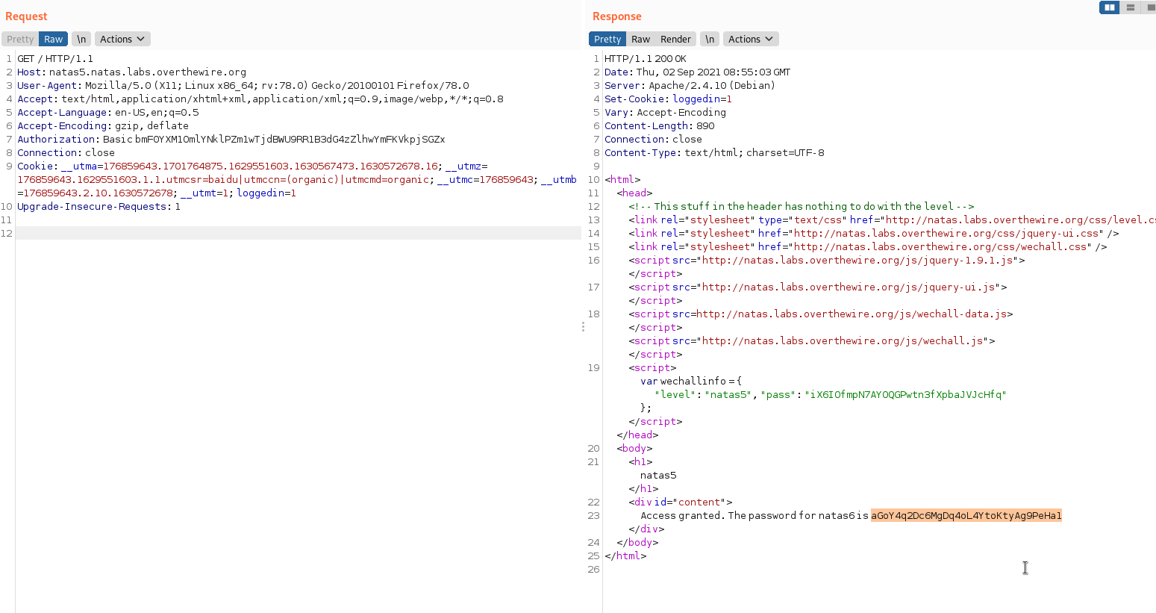Click the Upgrade-Insecure-Requests header line

point(99,207)
